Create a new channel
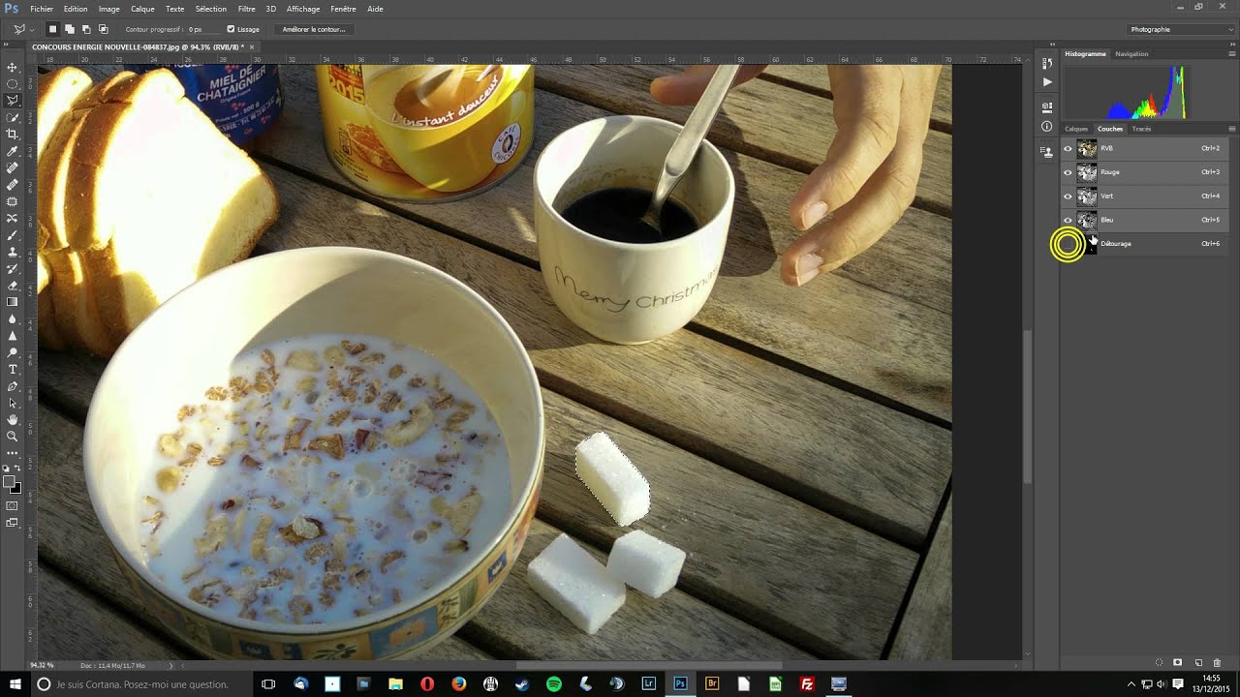The image size is (1240, 697). pos(1198,662)
